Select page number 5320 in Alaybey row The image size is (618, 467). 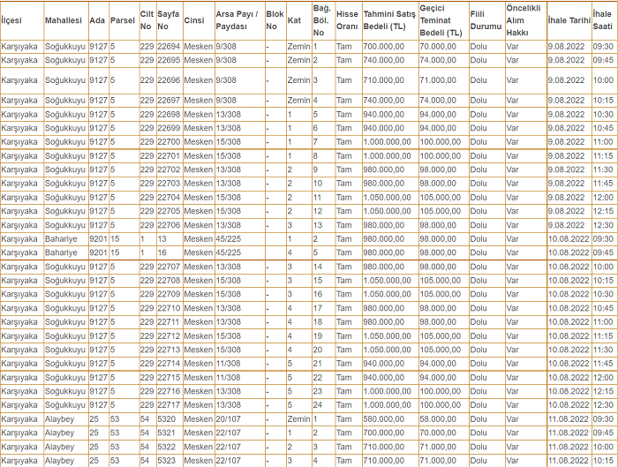(167, 419)
